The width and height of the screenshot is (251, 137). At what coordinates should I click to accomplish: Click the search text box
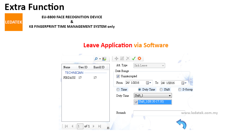pos(78,59)
